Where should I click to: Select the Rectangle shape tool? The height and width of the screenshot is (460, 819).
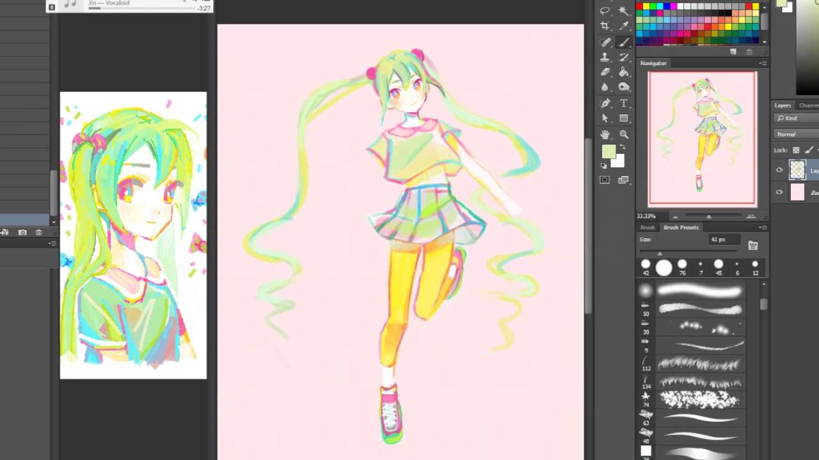pos(624,118)
